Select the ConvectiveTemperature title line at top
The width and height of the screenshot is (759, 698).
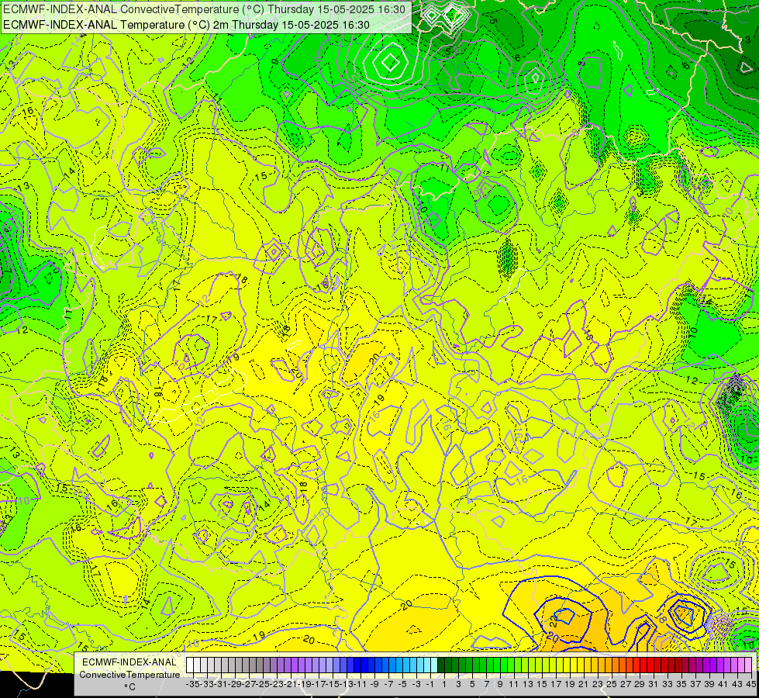point(204,9)
